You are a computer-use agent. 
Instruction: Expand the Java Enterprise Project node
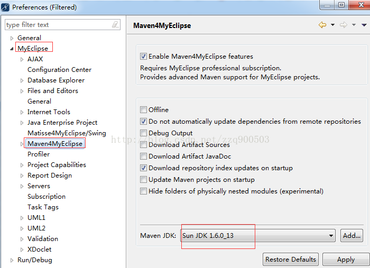point(22,123)
